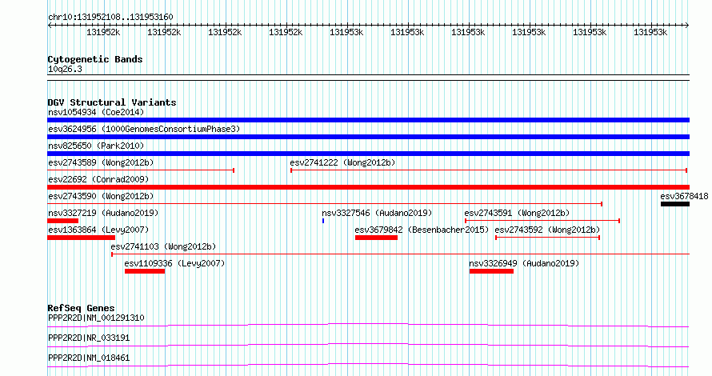Select the red bar under esv3679842
The width and height of the screenshot is (712, 376).
[x=376, y=238]
